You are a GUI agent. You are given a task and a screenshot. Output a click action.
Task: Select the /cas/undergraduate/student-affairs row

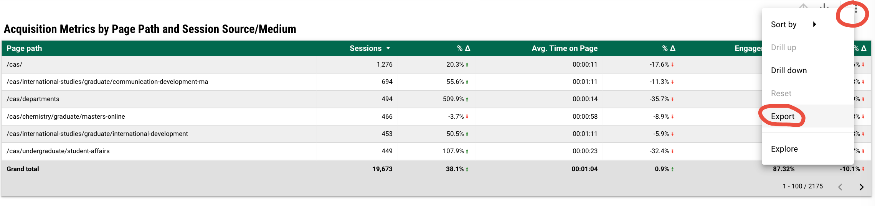(58, 151)
